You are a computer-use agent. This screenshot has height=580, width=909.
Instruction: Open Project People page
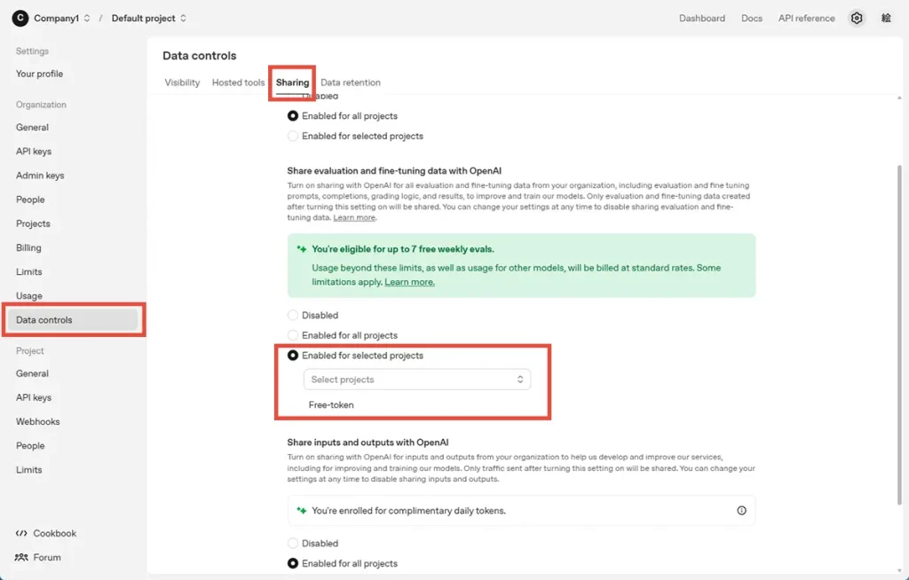click(x=30, y=445)
